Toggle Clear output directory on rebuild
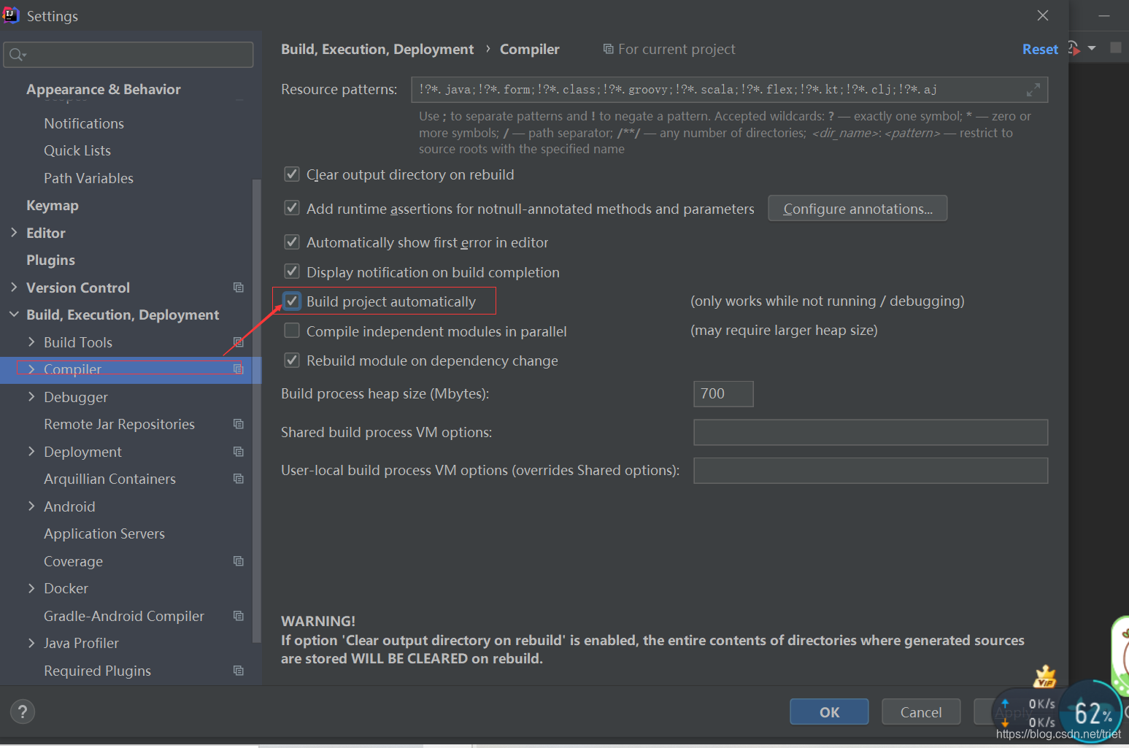This screenshot has width=1129, height=748. (x=292, y=174)
